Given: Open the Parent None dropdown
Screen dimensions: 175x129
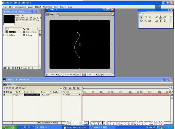Looking at the screenshot, I should pos(71,95).
